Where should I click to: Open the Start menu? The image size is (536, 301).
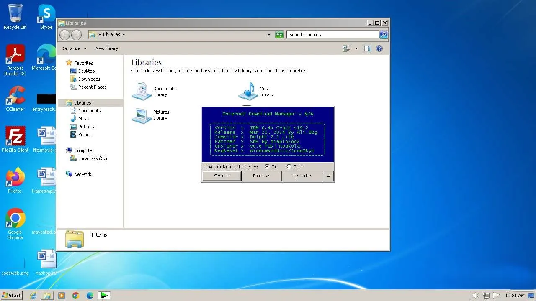pyautogui.click(x=11, y=296)
